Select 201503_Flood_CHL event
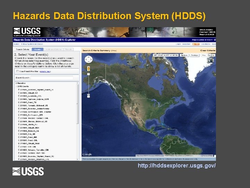250x188 pixels. click(29, 140)
